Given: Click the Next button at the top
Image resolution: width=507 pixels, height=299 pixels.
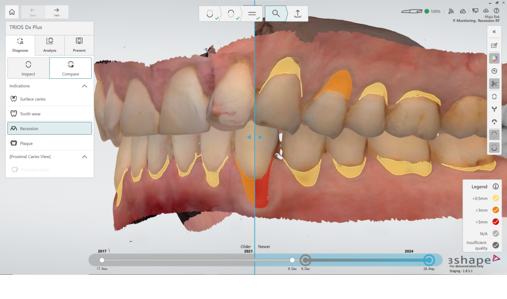Looking at the screenshot, I should pos(56,11).
